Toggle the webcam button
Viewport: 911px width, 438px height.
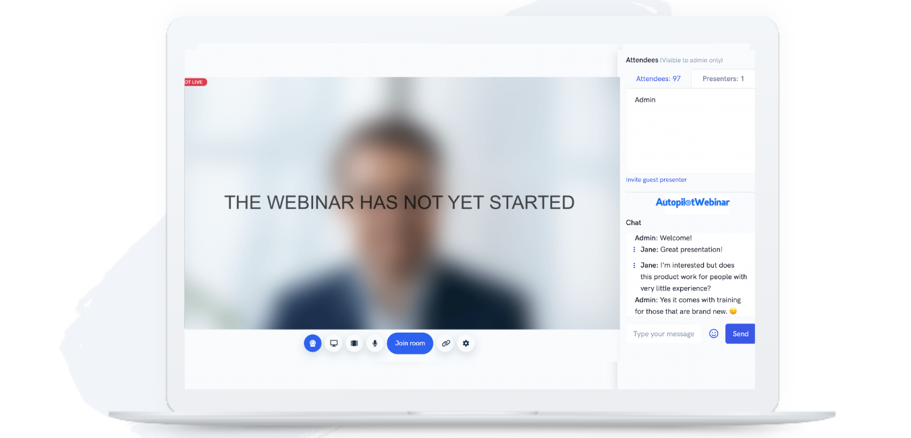pos(312,343)
